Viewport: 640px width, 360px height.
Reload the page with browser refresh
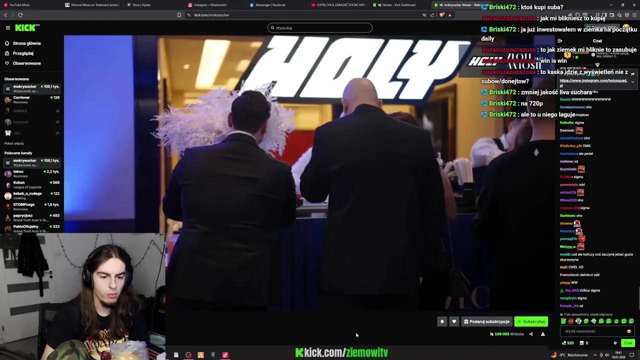point(20,15)
